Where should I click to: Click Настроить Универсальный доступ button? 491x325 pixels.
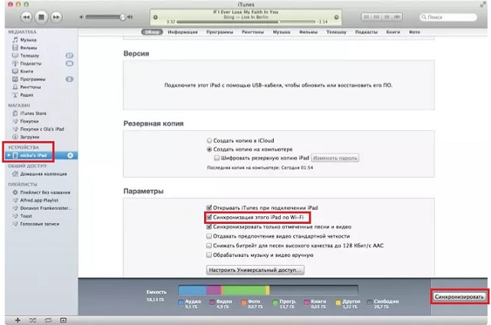pyautogui.click(x=255, y=270)
